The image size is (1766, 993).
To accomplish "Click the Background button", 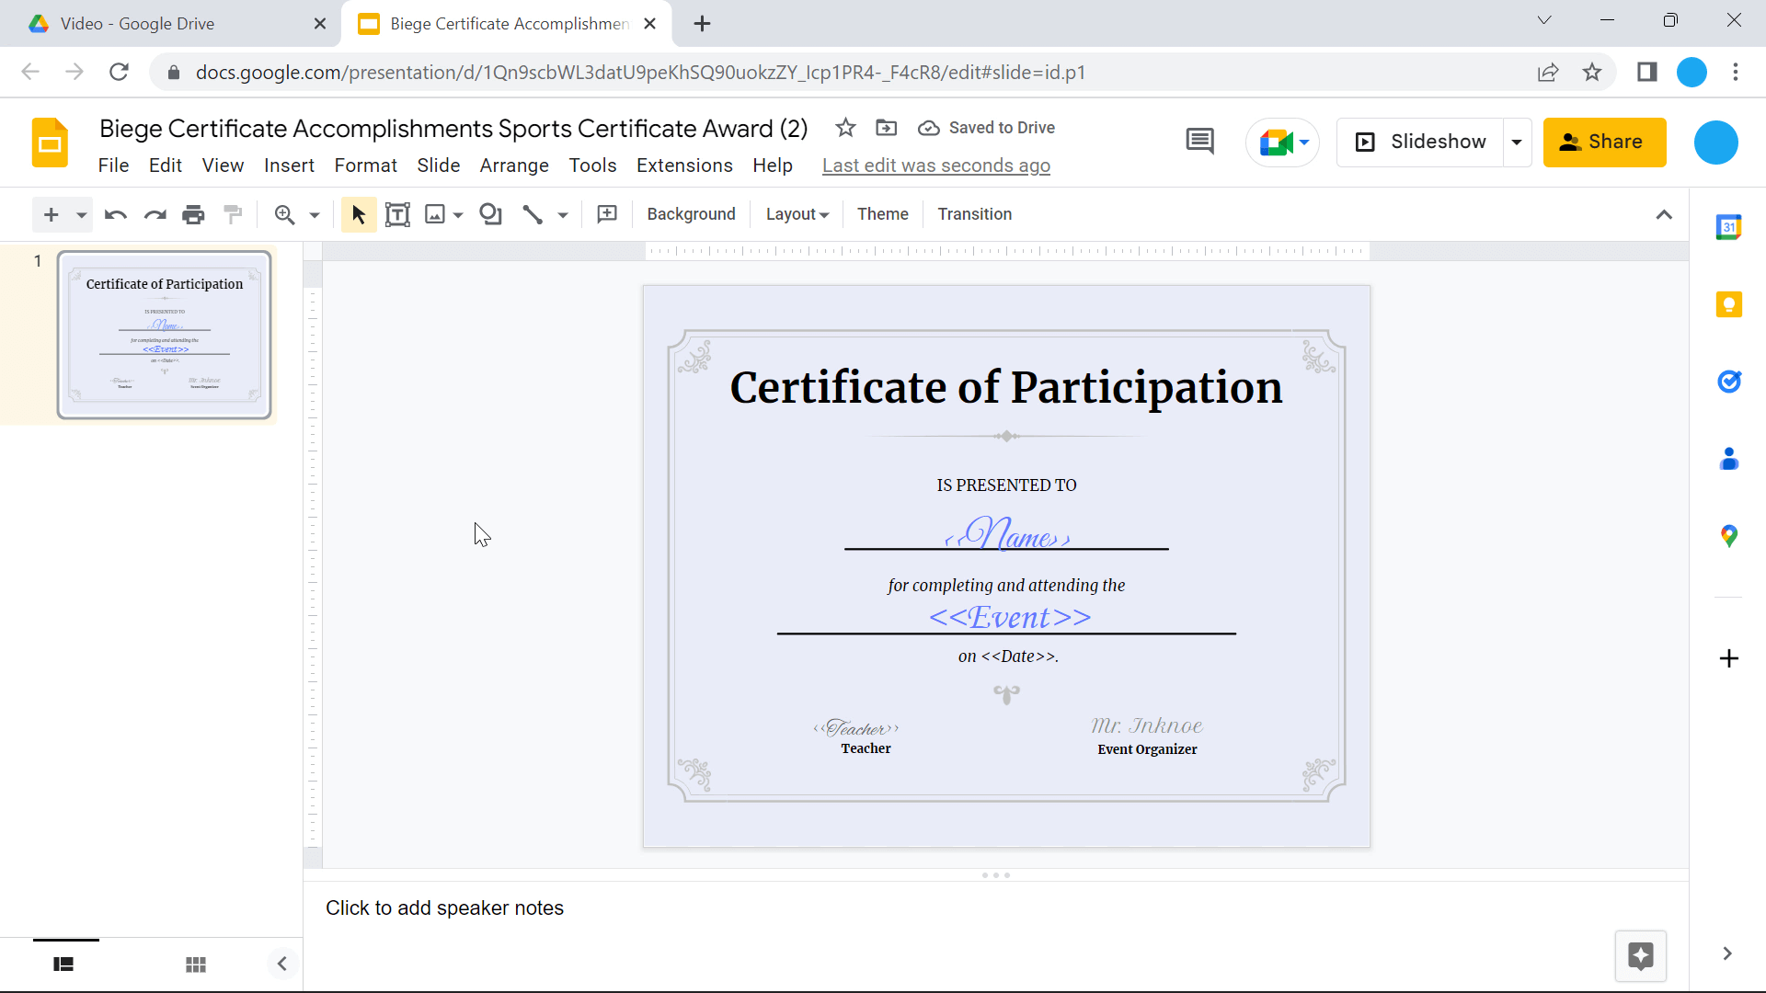I will tap(692, 213).
